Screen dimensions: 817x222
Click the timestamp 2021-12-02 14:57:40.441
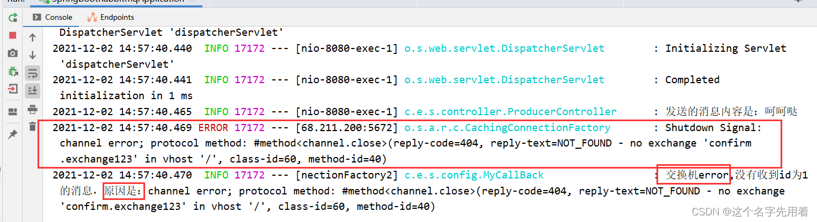(x=122, y=80)
